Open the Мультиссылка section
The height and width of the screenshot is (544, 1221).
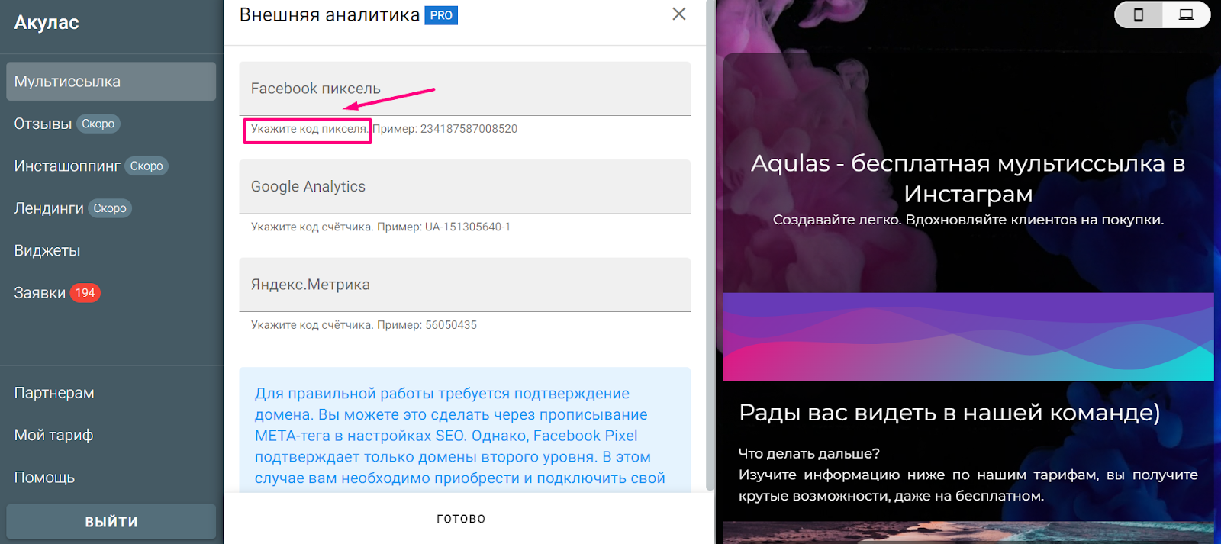tap(111, 82)
